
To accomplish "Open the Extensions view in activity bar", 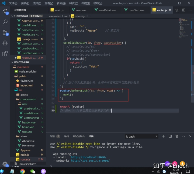I will click(x=5, y=54).
